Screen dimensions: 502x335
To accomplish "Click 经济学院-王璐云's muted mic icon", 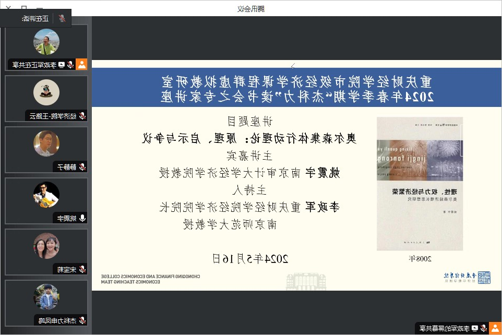I will [82, 116].
